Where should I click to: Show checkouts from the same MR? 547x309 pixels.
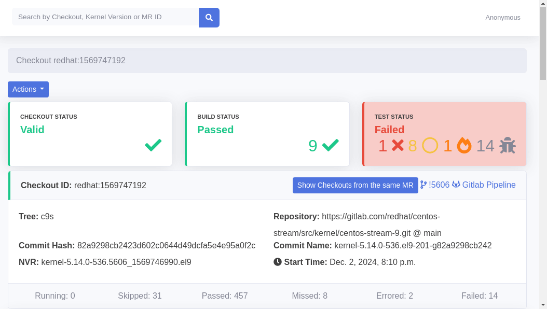coord(355,185)
